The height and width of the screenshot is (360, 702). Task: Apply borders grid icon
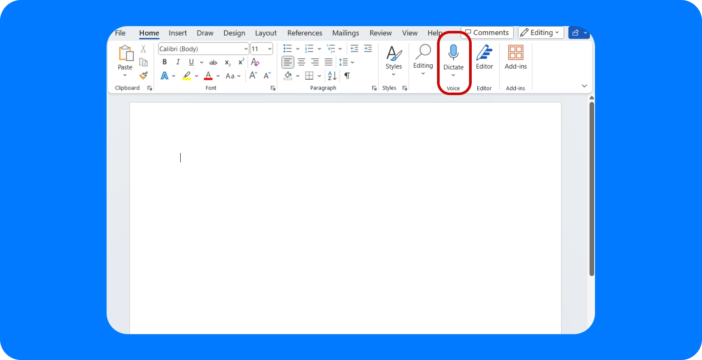pyautogui.click(x=309, y=76)
